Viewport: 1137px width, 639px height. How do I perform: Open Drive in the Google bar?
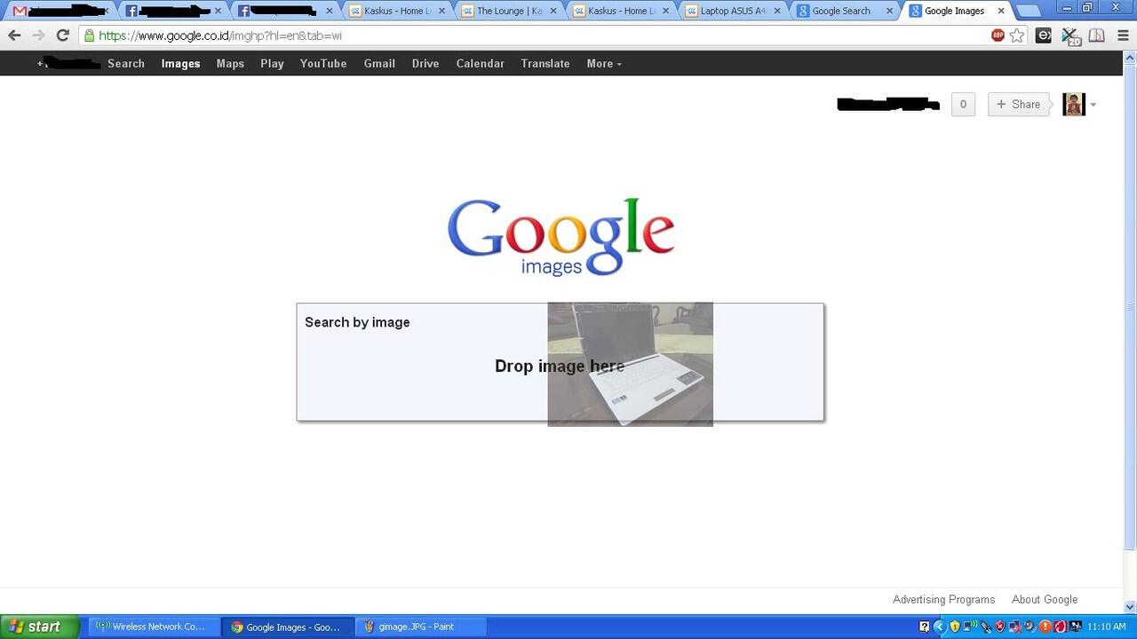tap(425, 64)
